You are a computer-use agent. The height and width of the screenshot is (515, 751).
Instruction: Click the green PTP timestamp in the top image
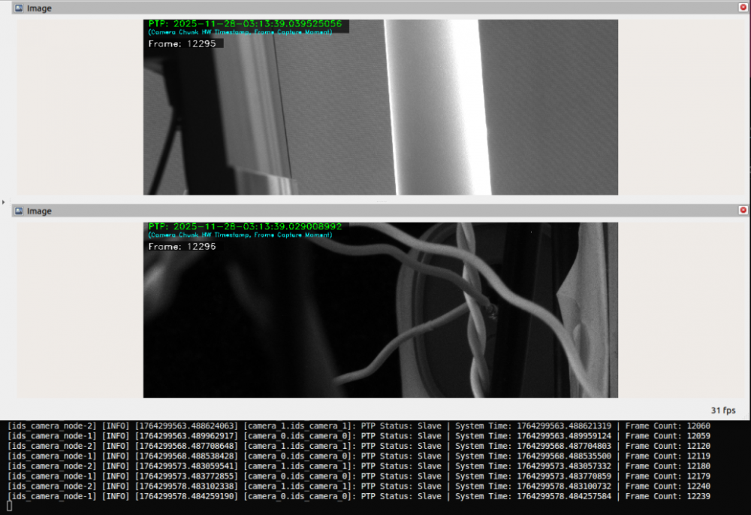pos(245,24)
